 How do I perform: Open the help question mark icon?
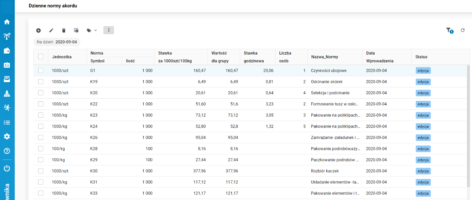pos(7,151)
